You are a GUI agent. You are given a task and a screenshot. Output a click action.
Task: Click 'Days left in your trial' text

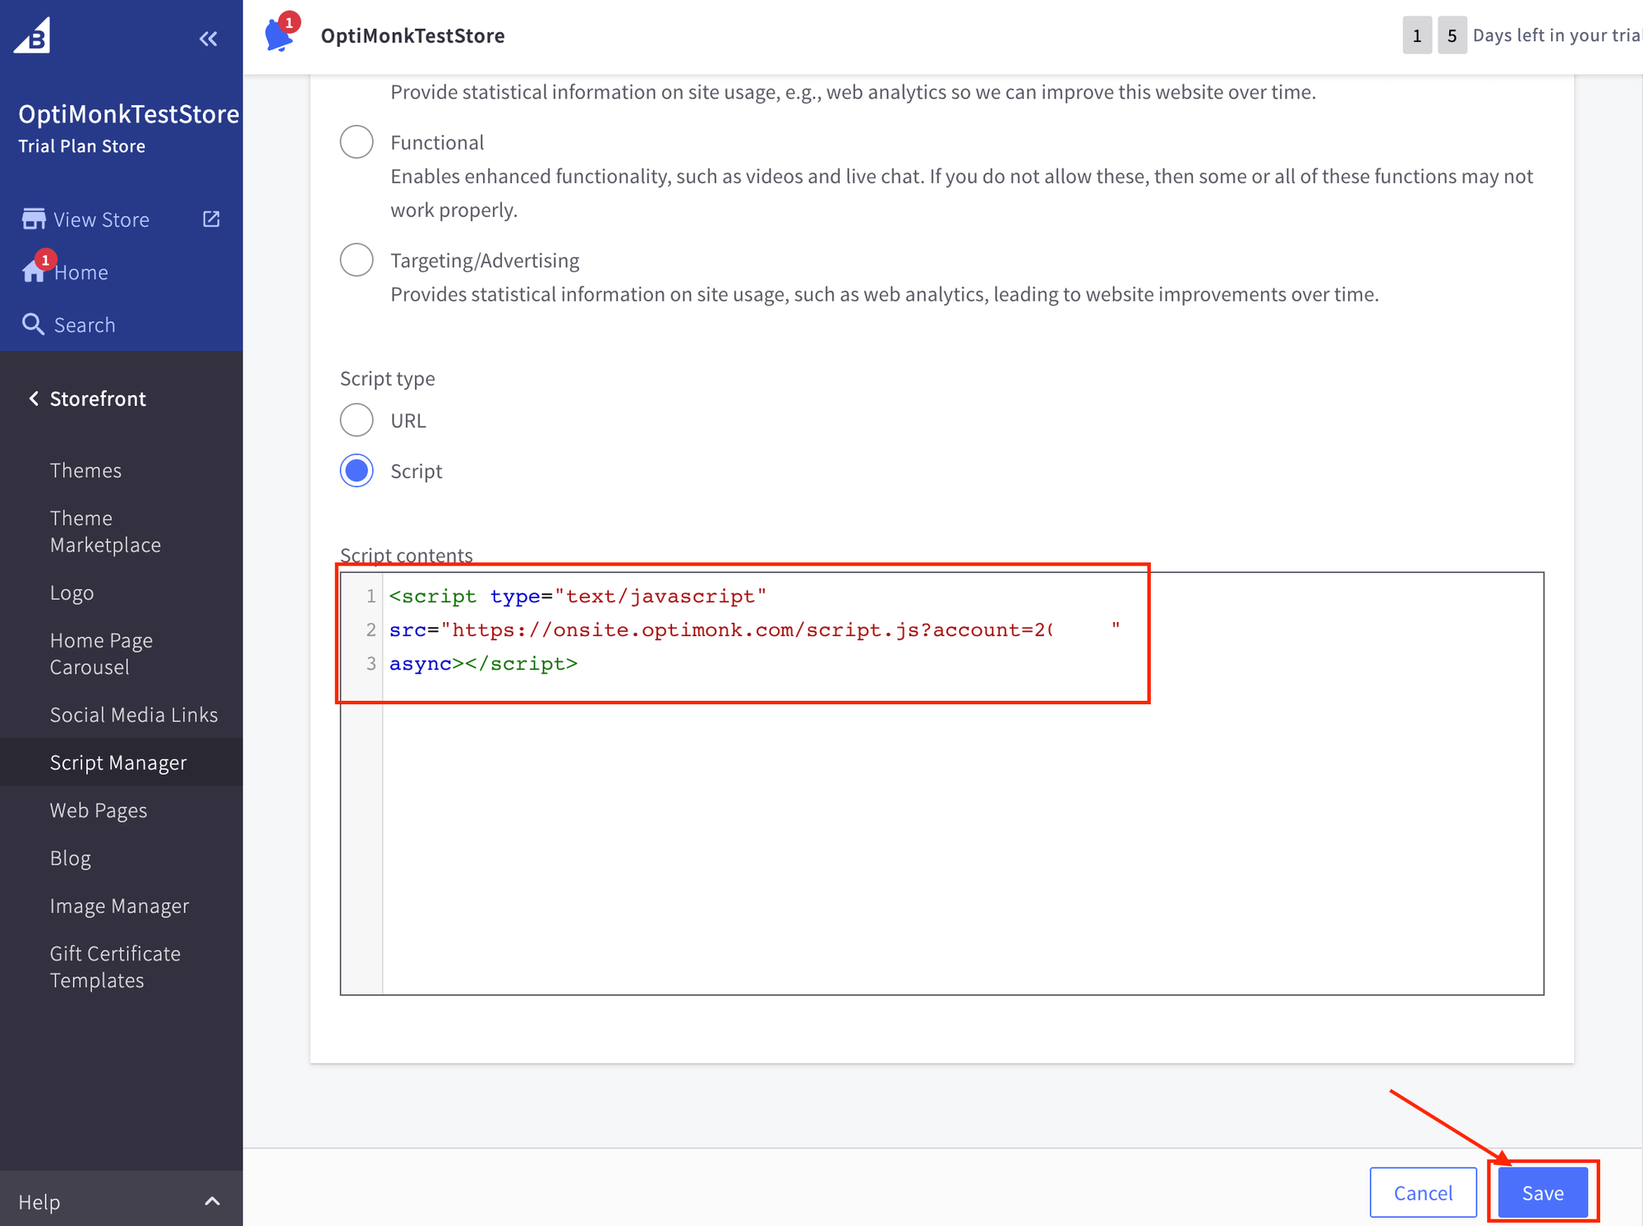coord(1557,35)
